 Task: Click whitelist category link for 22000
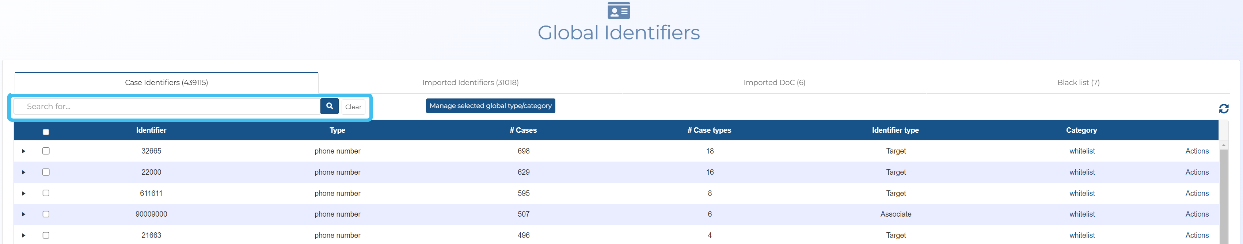[1082, 172]
